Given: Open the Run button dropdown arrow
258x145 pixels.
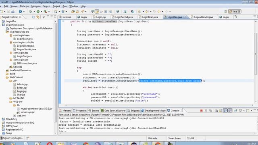Looking at the screenshot, I should (42, 12).
